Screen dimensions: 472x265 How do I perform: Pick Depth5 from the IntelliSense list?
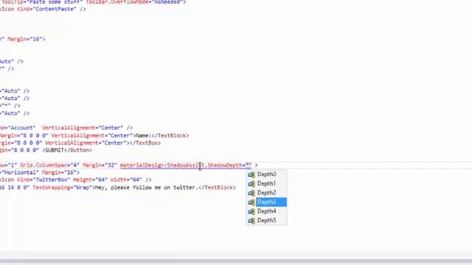pyautogui.click(x=266, y=221)
